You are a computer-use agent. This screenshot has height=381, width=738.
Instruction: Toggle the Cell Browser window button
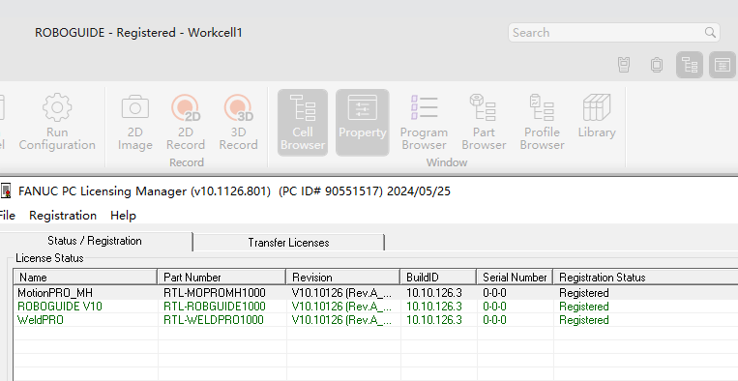[x=303, y=122]
